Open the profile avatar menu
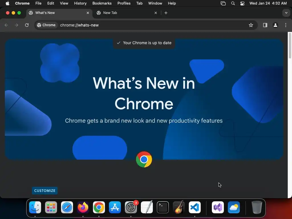Image resolution: width=292 pixels, height=219 pixels. coord(275,25)
